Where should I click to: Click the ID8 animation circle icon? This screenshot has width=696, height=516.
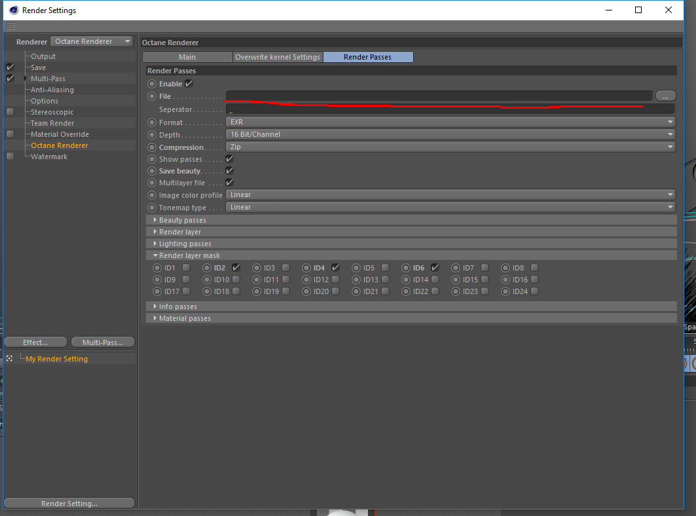(505, 268)
